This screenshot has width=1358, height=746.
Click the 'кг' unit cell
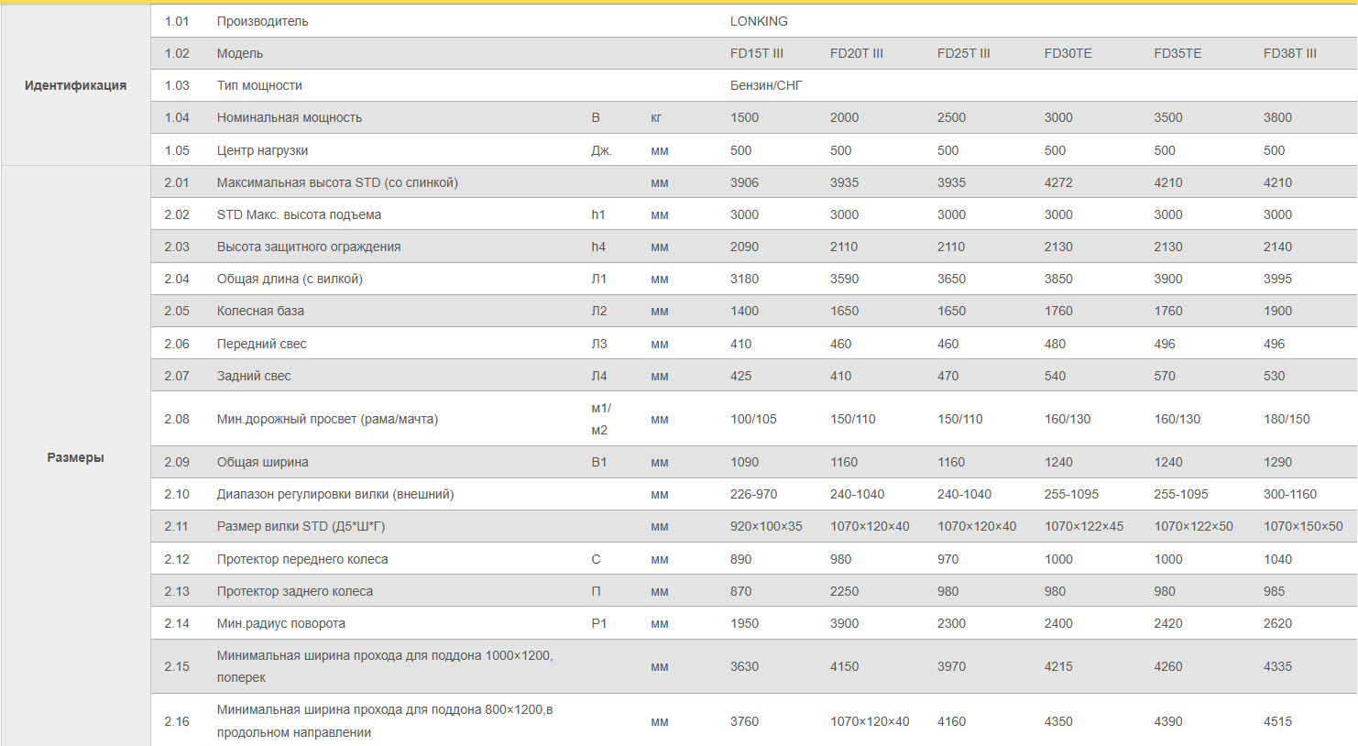656,117
